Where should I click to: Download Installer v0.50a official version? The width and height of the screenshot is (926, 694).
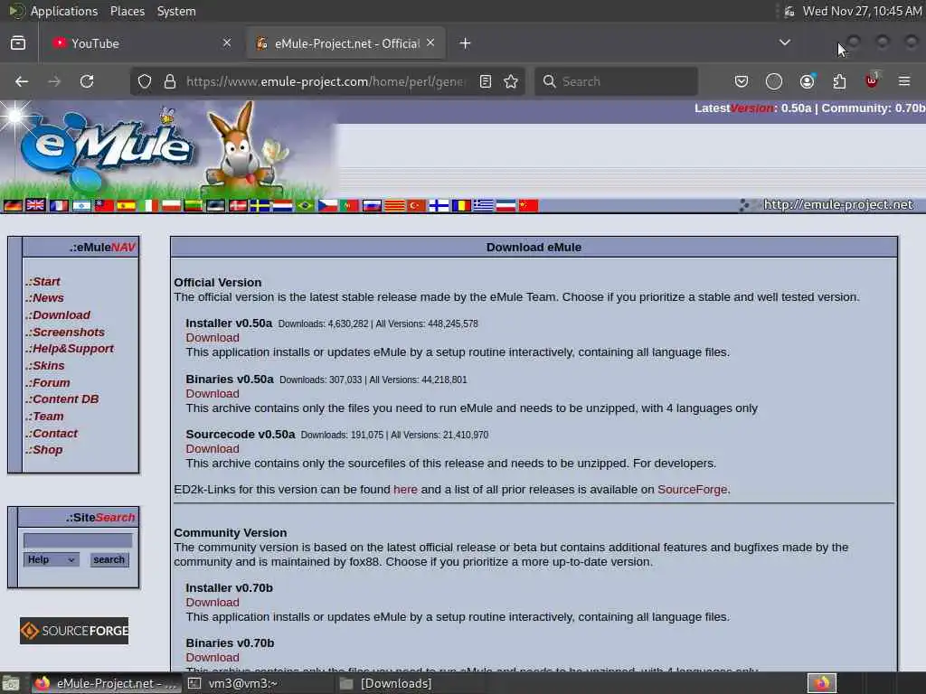213,338
